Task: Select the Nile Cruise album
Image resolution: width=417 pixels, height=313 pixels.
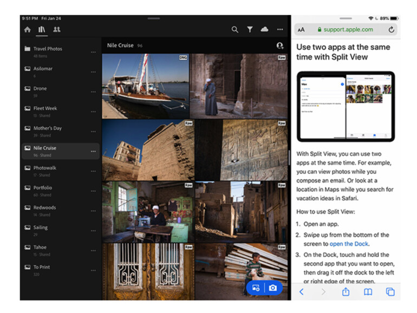Action: tap(61, 151)
